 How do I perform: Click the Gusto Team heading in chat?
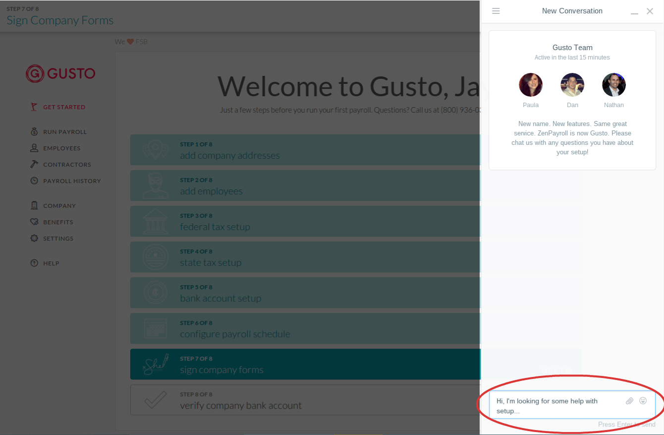coord(572,48)
